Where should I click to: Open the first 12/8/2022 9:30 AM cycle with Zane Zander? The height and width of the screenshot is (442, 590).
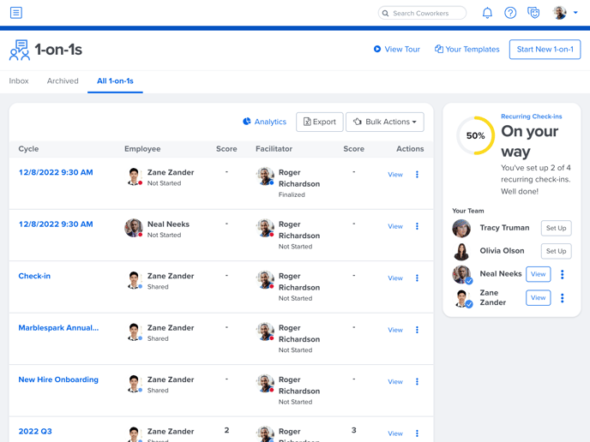point(56,172)
